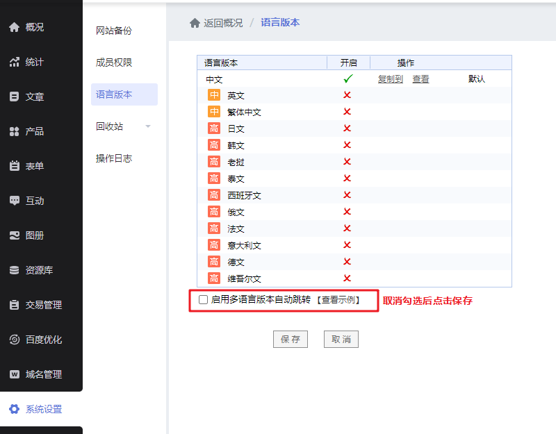Screen dimensions: 556x434
Task: Click the 取消 button
Action: [341, 339]
